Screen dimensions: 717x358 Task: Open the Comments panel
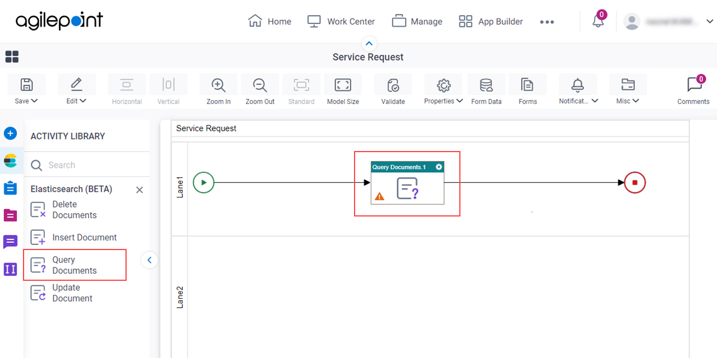click(x=693, y=89)
